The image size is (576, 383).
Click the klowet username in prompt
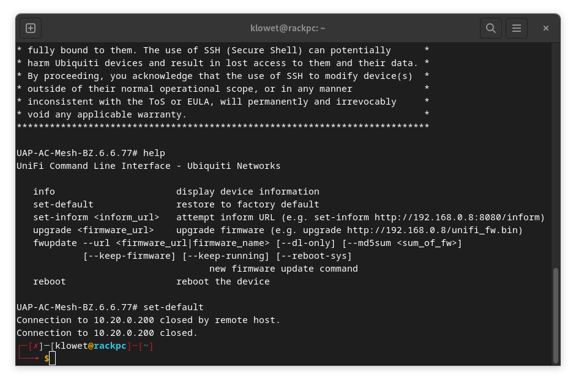point(71,346)
